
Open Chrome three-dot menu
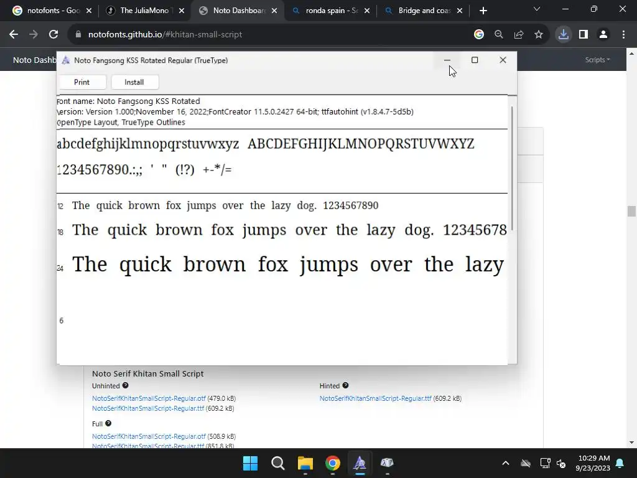point(623,35)
